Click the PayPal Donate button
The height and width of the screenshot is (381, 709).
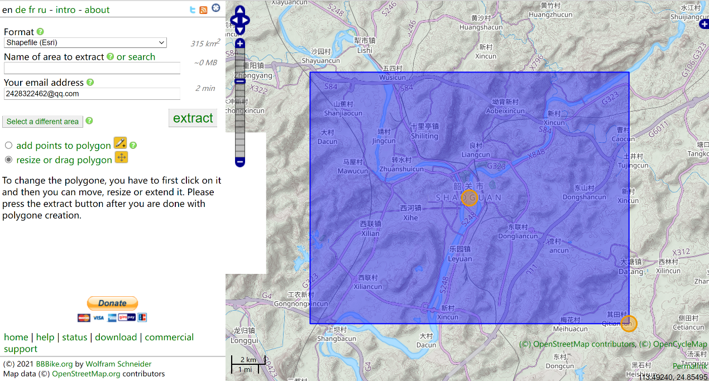[x=112, y=303]
